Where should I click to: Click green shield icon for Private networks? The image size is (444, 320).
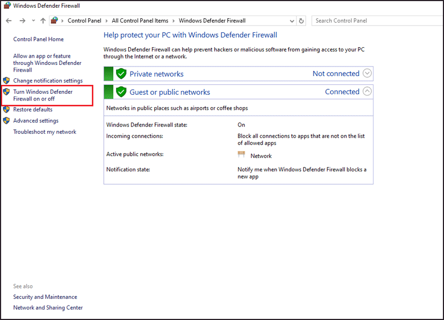tap(121, 74)
